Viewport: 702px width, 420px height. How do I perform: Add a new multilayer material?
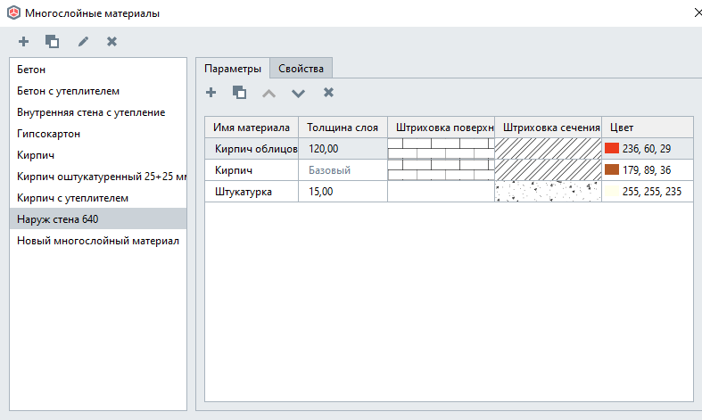point(24,41)
